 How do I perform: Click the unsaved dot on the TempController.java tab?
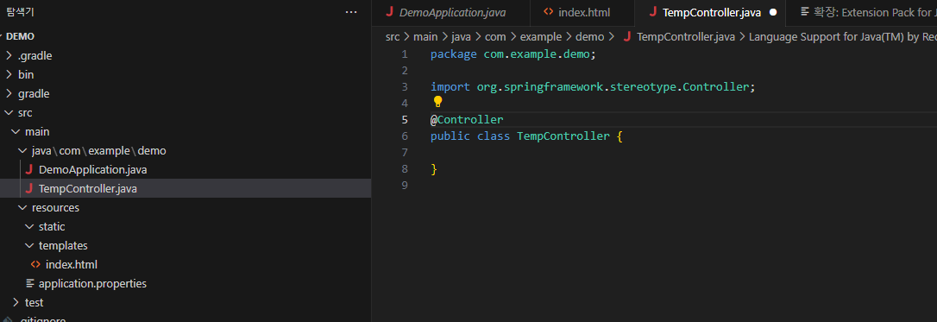tap(773, 12)
